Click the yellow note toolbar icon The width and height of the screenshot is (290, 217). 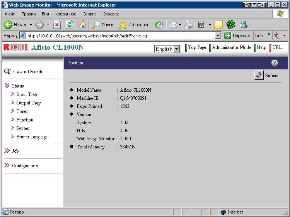pyautogui.click(x=218, y=25)
